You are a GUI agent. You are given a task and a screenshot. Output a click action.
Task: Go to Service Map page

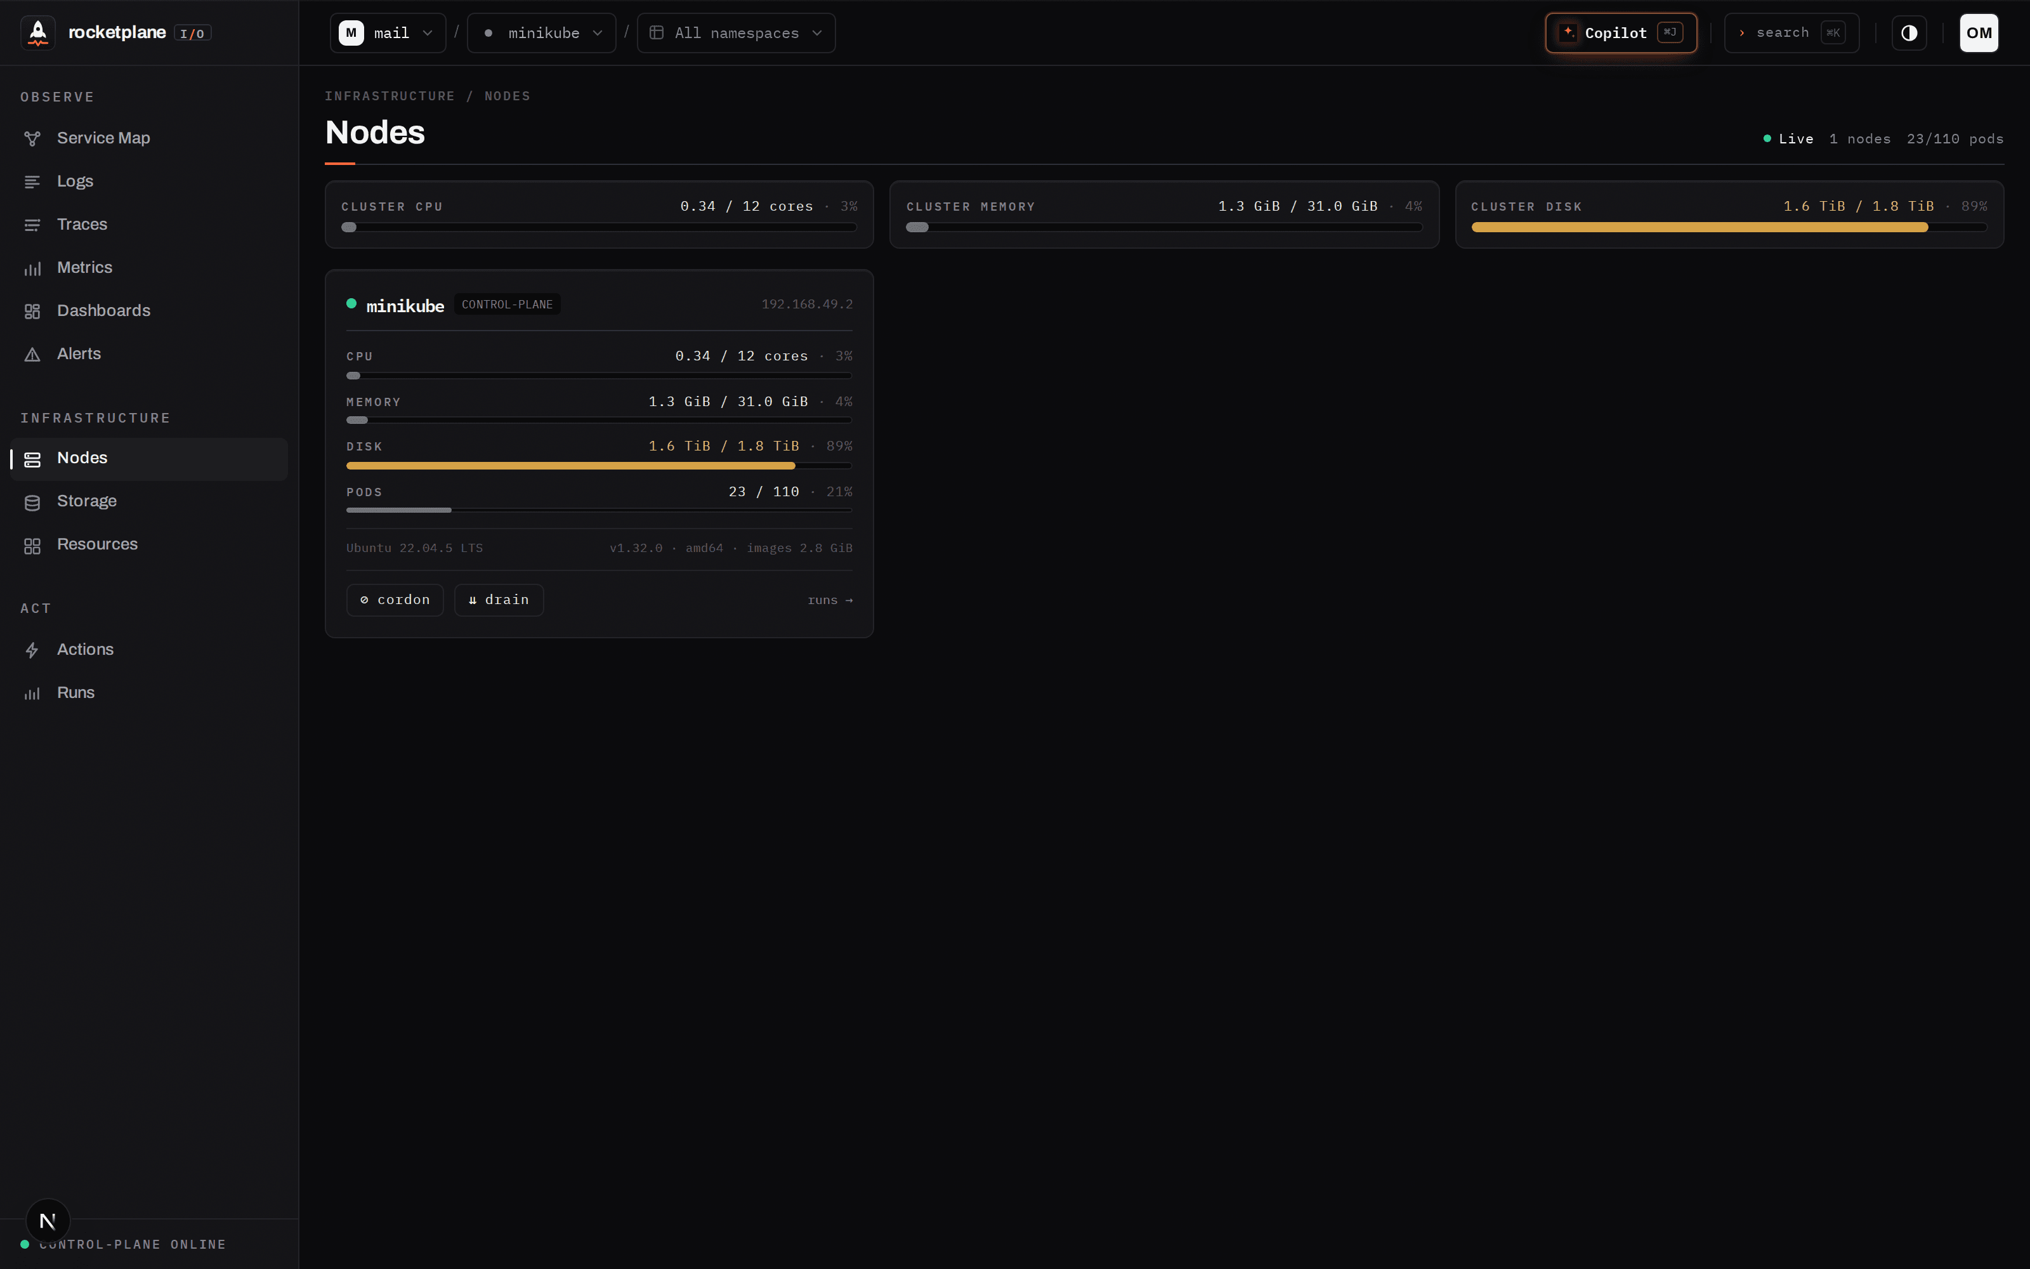(149, 138)
